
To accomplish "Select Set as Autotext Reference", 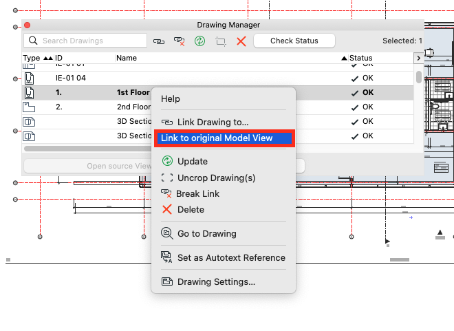I will point(231,257).
